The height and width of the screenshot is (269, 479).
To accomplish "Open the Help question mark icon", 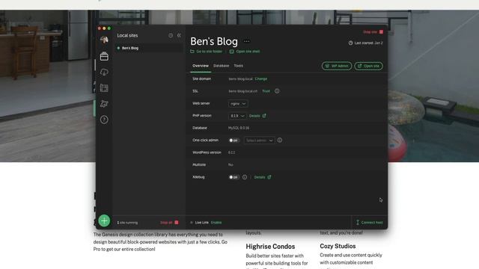I will pos(104,120).
